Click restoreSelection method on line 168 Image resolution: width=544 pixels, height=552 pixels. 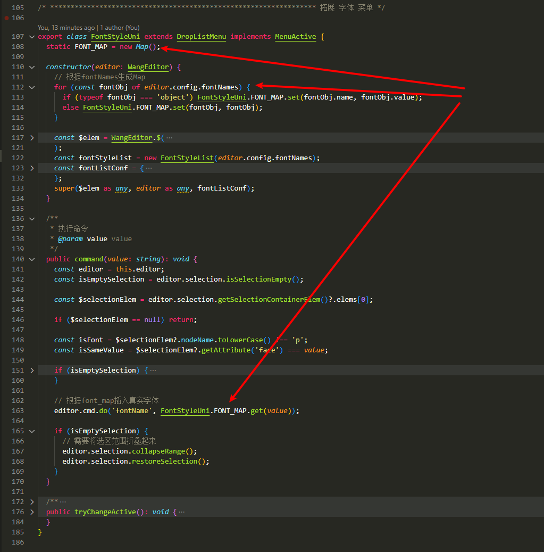(164, 462)
